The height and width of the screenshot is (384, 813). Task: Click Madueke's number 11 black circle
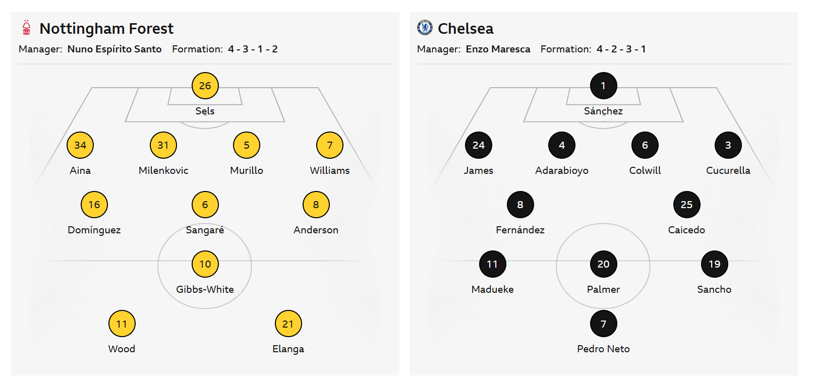point(492,264)
